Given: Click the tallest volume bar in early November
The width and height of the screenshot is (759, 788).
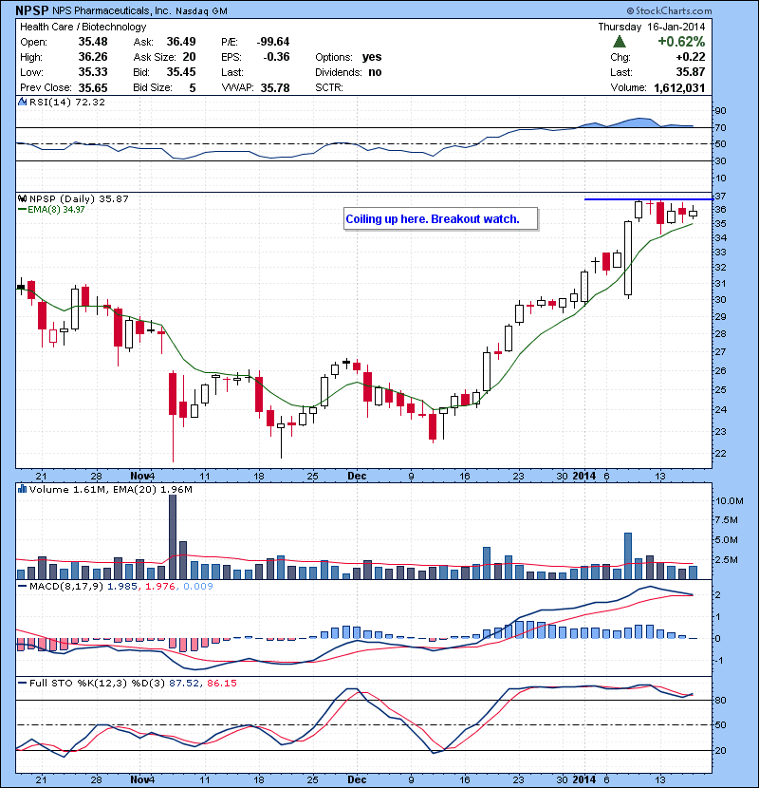Looking at the screenshot, I should 173,536.
